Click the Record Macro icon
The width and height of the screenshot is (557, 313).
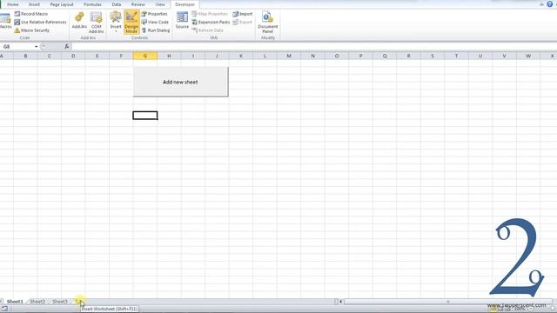(x=17, y=14)
